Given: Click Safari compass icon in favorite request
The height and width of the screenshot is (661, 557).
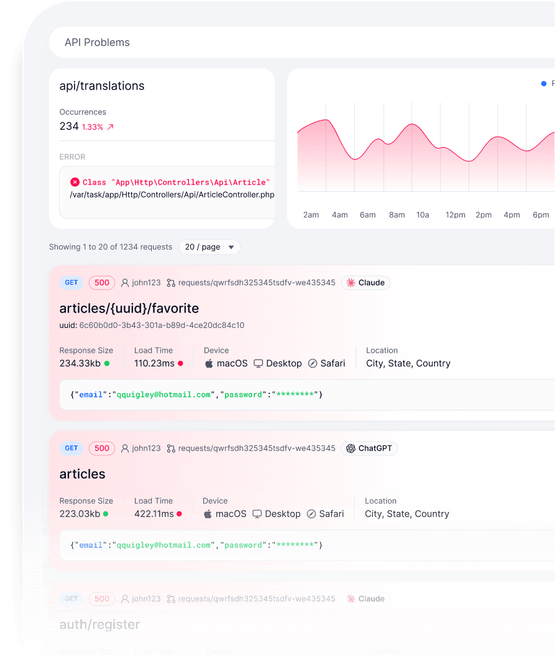Looking at the screenshot, I should click(313, 364).
